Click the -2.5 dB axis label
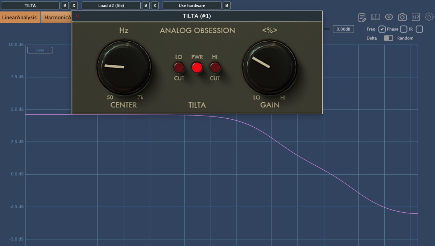The height and width of the screenshot is (246, 435). 16,207
